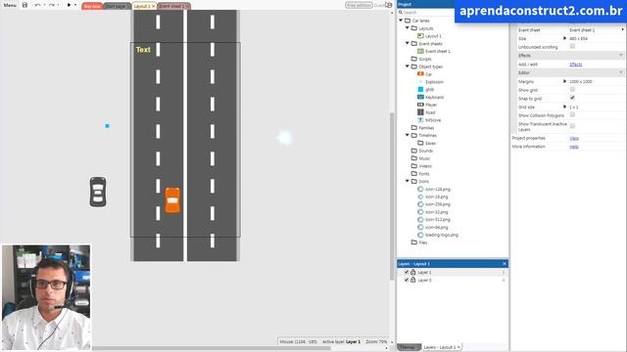Select the Car object type icon

pos(420,74)
